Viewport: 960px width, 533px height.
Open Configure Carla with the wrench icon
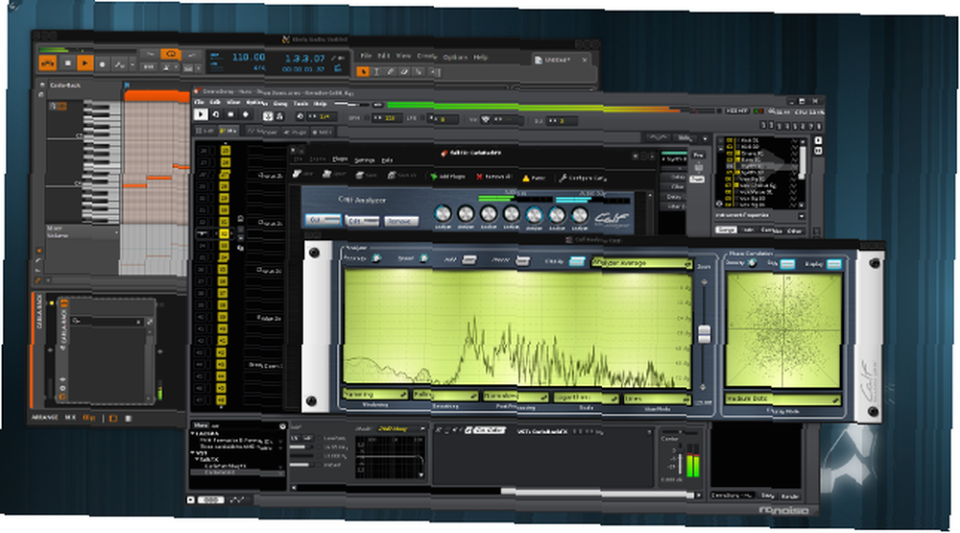click(583, 179)
